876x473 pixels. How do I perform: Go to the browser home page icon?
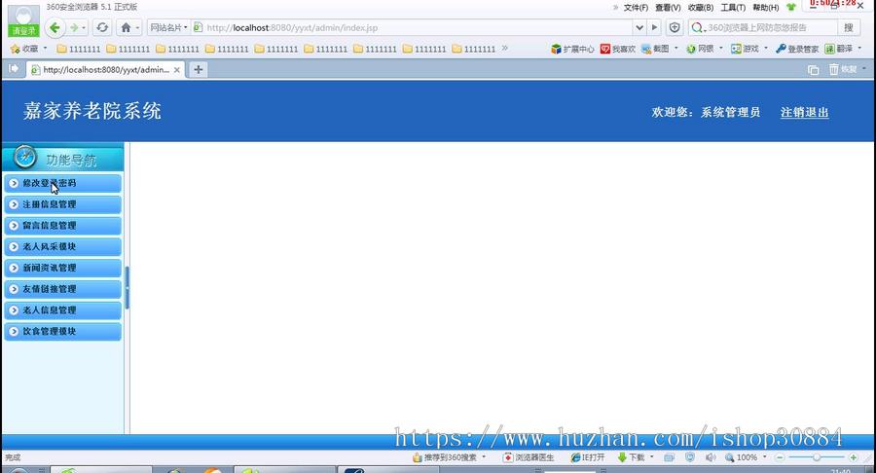(126, 27)
